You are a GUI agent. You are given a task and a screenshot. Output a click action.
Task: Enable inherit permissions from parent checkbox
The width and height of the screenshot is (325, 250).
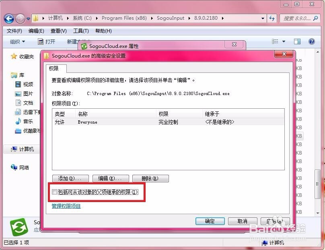(x=55, y=192)
